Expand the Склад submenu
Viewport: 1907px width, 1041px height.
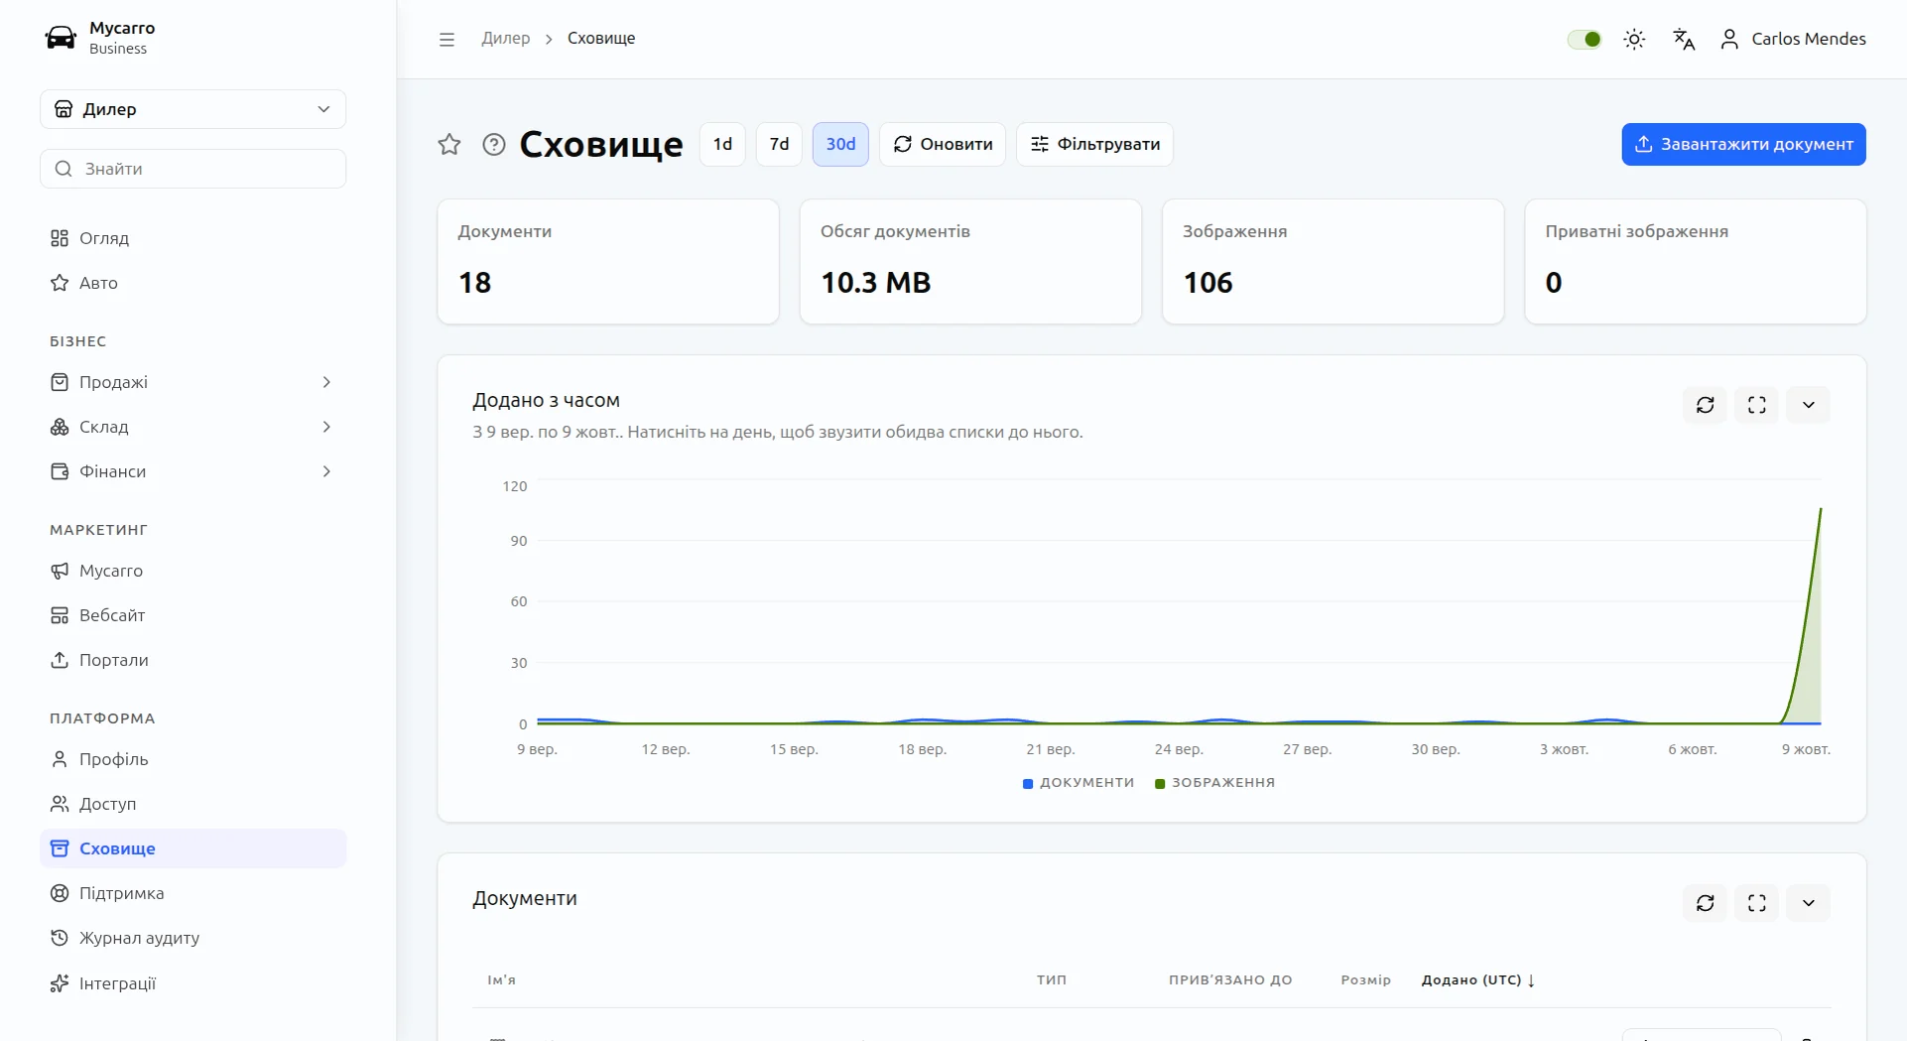coord(193,427)
